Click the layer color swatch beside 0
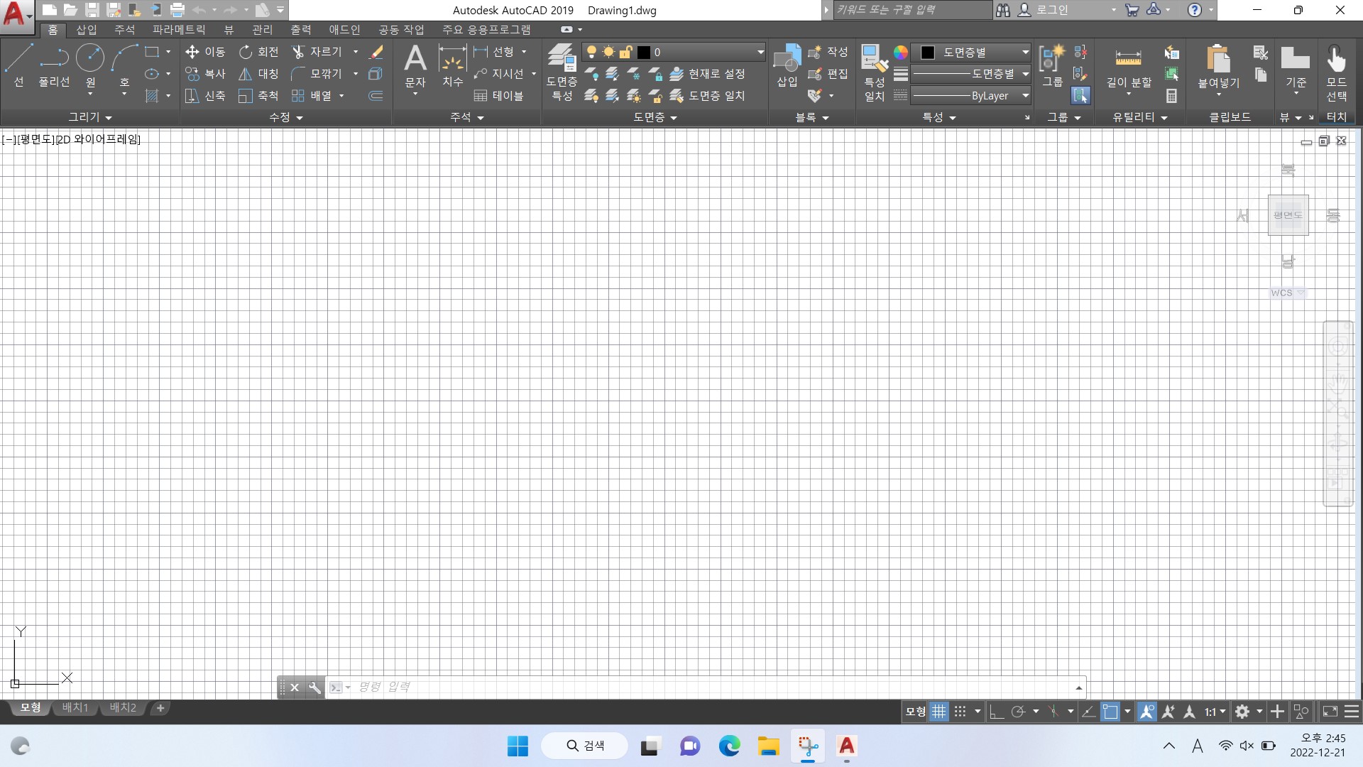Screen dimensions: 1363x767 644,52
